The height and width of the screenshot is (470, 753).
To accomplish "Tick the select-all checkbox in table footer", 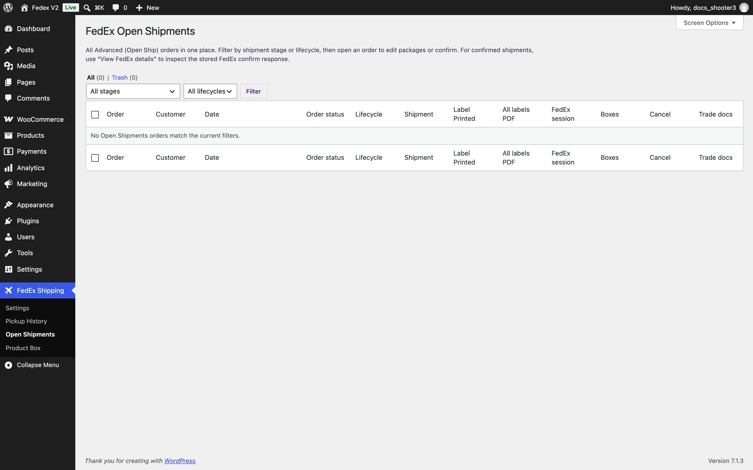I will 95,158.
